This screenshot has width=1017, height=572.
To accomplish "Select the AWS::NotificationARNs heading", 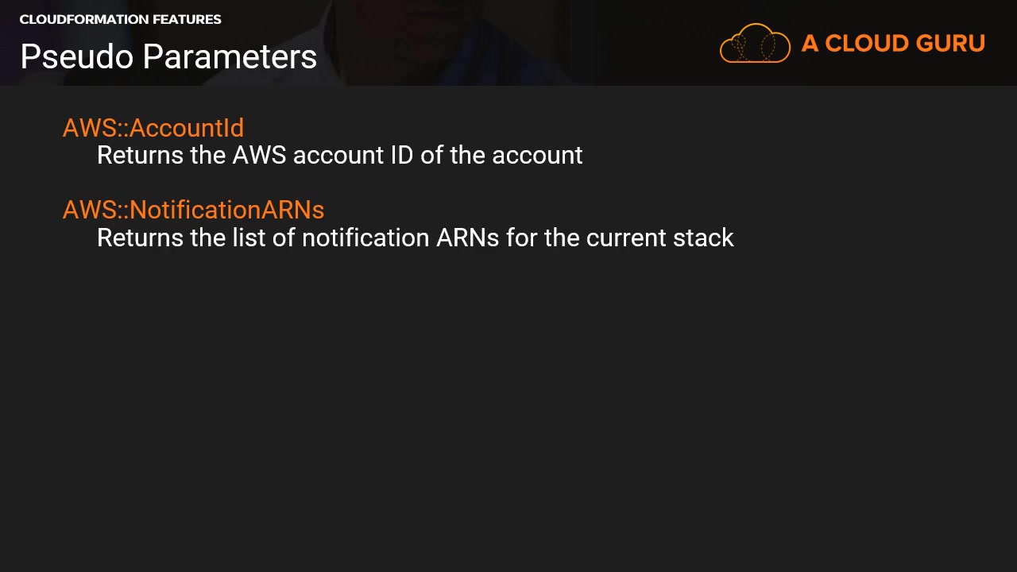I will click(193, 210).
